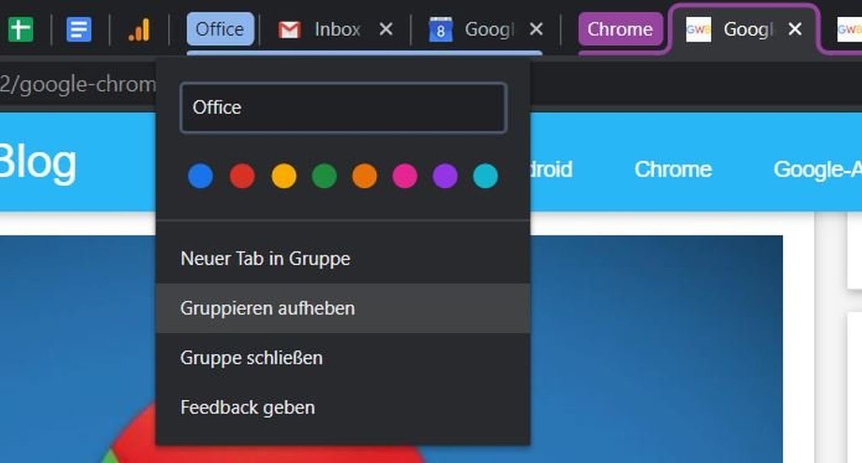
Task: Open the pinned Google Docs tab
Action: pyautogui.click(x=79, y=29)
